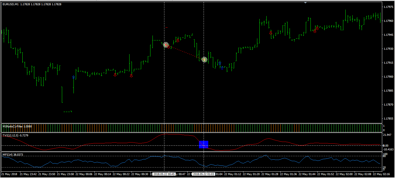Select the MFI(14) indicator label

pos(12,154)
